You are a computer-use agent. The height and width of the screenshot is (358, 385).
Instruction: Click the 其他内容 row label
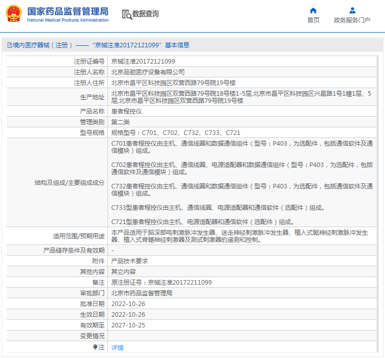pyautogui.click(x=92, y=272)
